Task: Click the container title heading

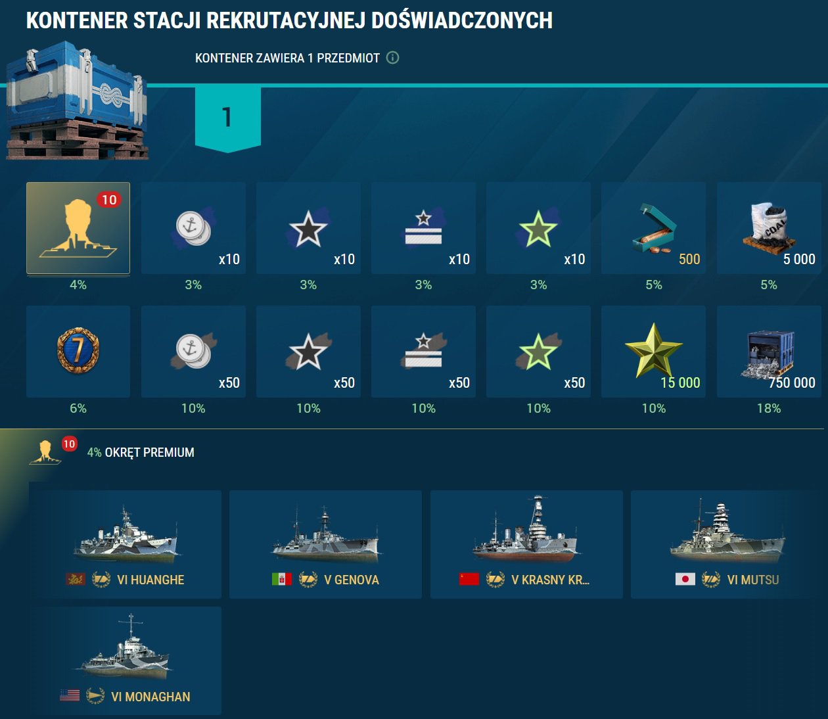Action: tap(289, 20)
